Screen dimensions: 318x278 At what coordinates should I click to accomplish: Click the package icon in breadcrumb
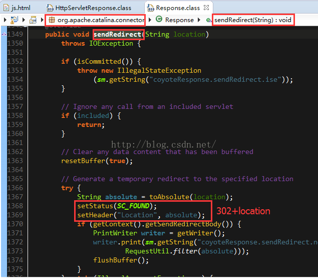(x=52, y=20)
